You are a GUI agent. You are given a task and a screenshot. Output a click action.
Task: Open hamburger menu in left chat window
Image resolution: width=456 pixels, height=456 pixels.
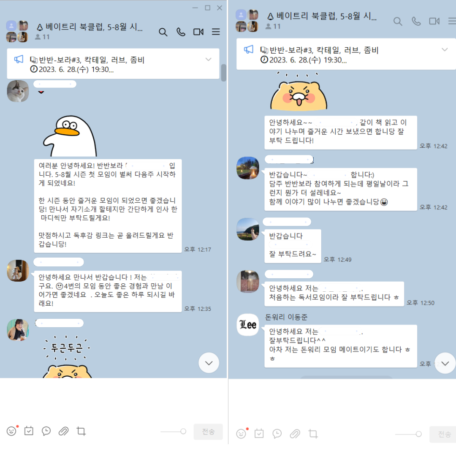click(216, 32)
